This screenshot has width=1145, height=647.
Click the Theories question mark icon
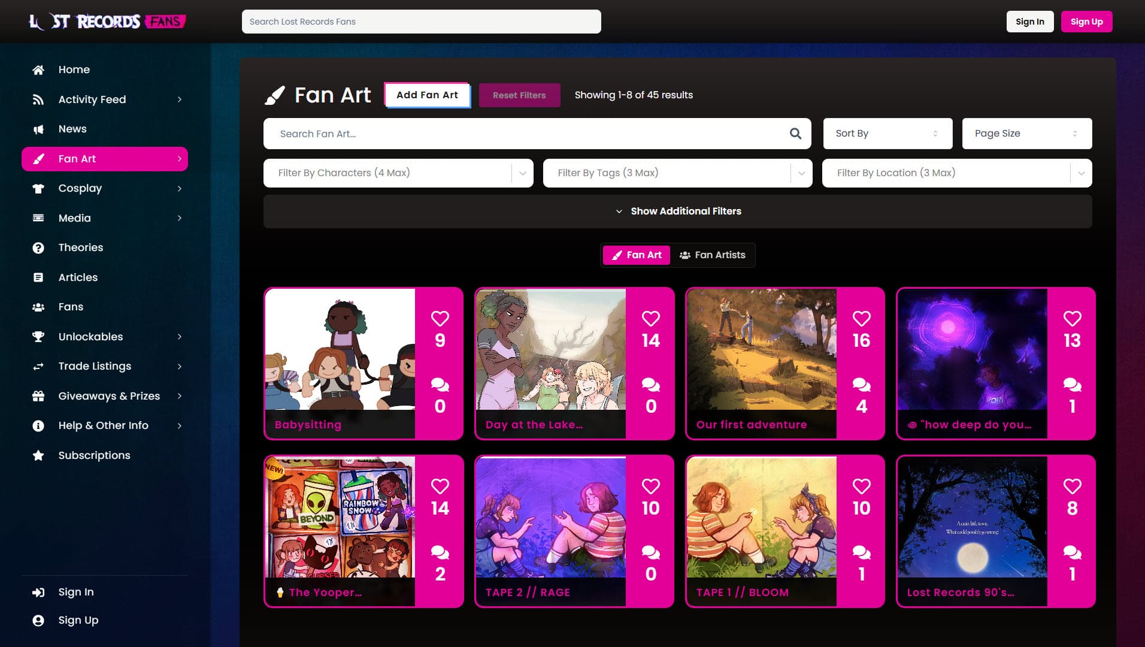point(38,248)
